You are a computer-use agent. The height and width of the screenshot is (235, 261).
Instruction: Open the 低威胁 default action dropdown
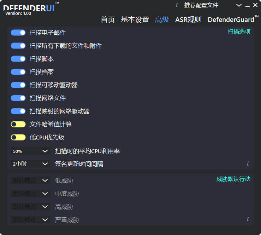[30, 180]
